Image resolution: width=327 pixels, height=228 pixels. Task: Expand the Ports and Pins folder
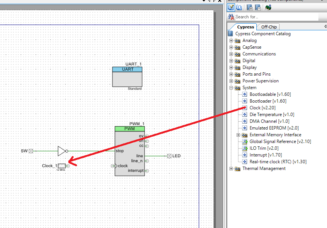click(231, 74)
